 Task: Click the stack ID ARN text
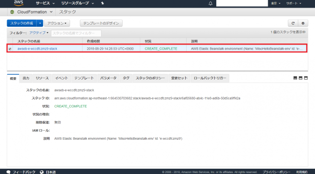pos(147,98)
